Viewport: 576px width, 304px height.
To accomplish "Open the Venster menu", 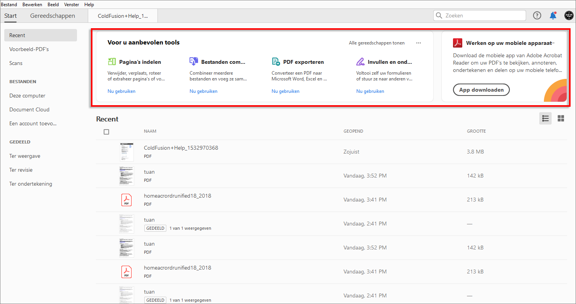I will pyautogui.click(x=71, y=5).
